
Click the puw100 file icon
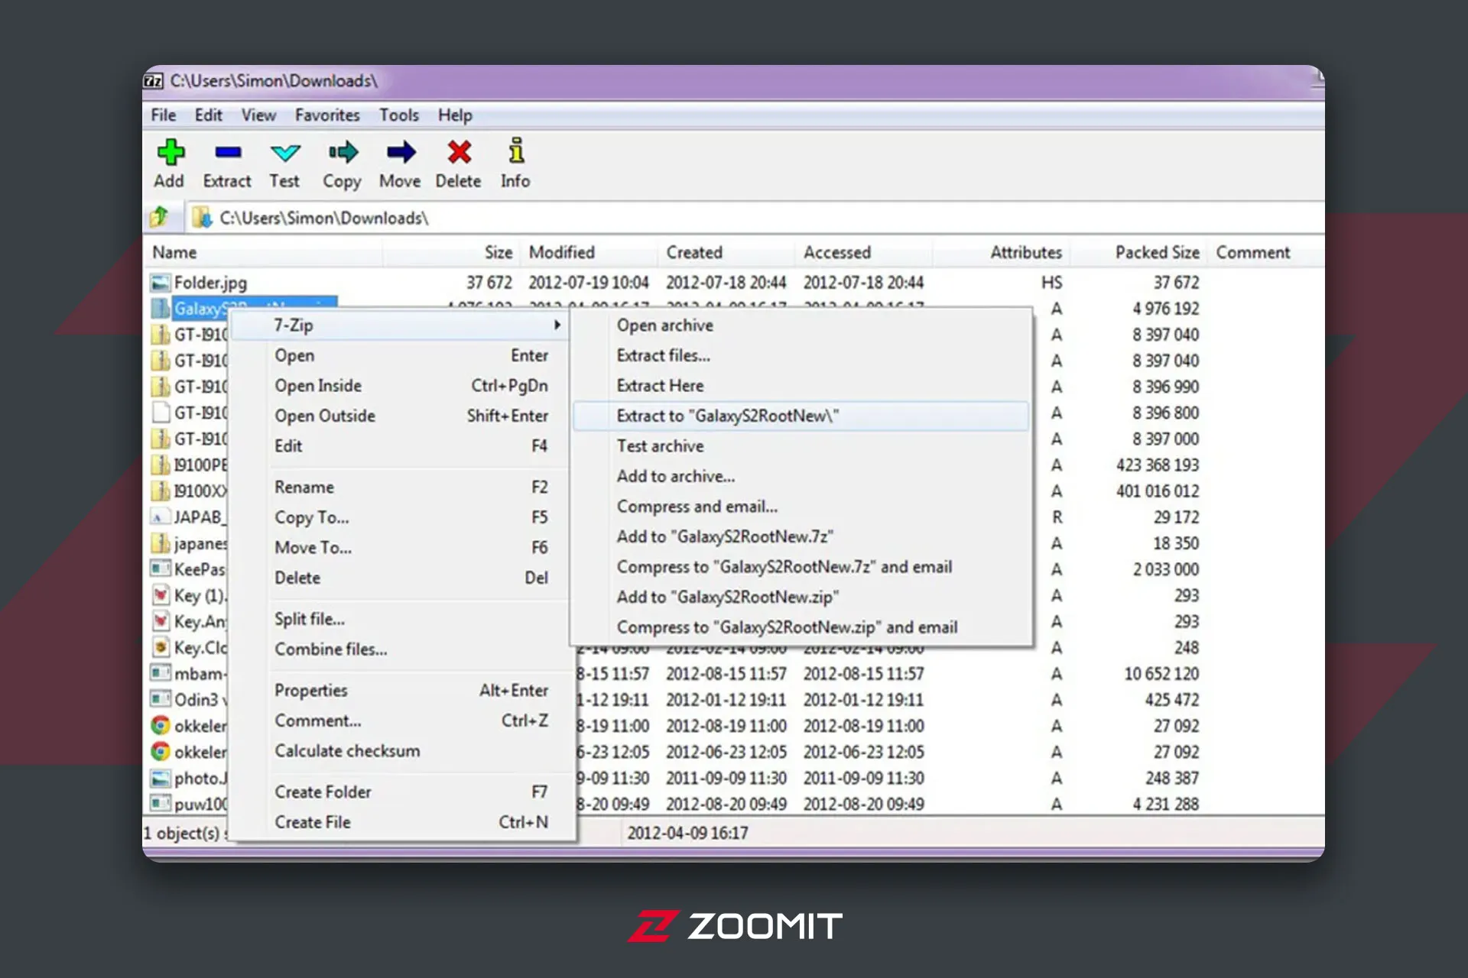(x=160, y=804)
